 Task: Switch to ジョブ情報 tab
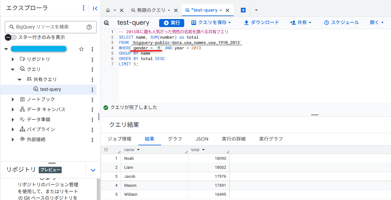point(119,139)
